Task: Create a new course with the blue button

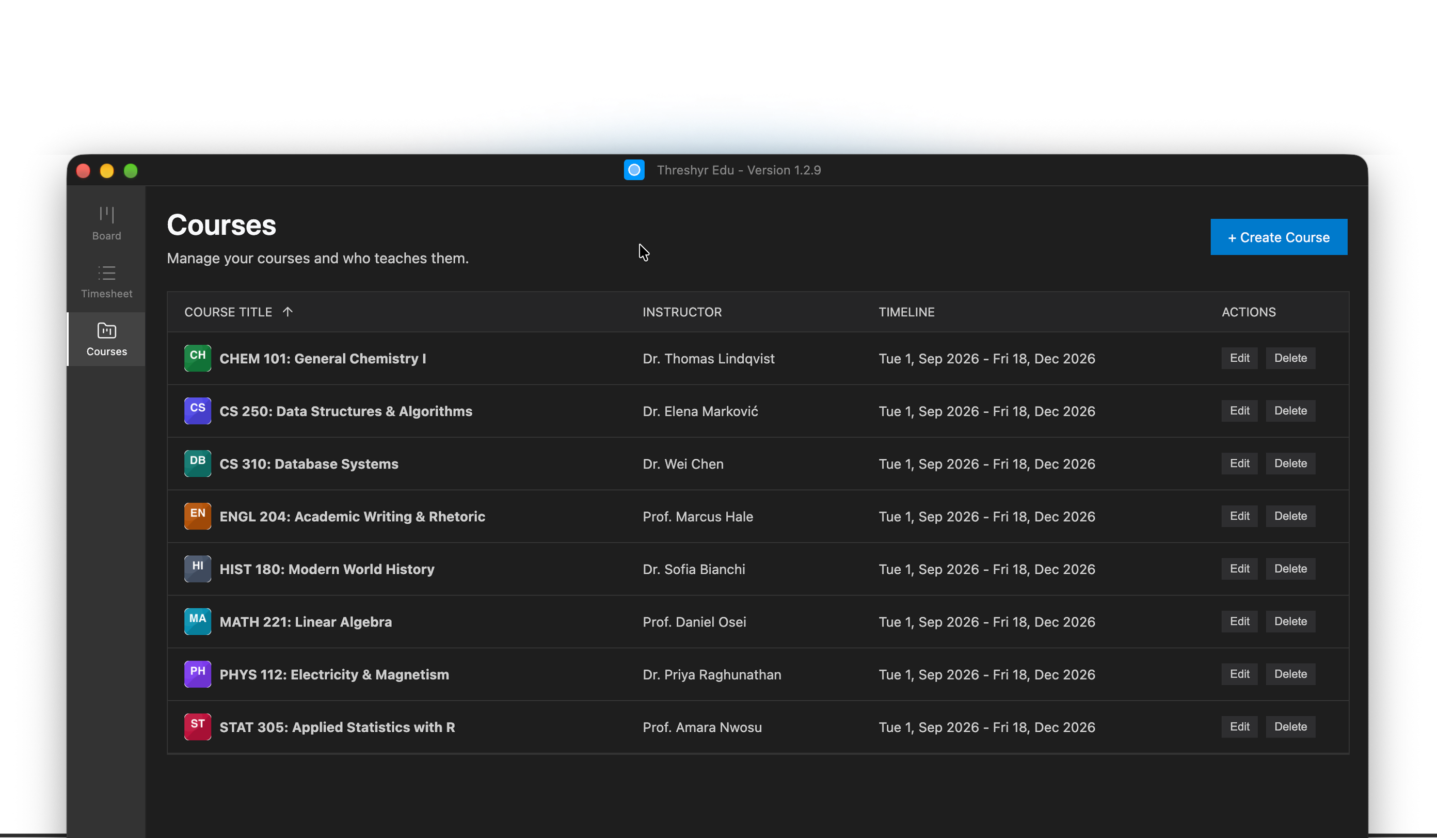Action: [x=1279, y=237]
